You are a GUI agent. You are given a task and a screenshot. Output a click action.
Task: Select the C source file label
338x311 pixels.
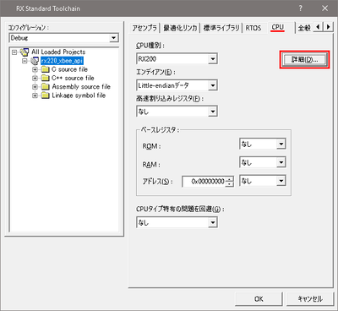[x=69, y=69]
